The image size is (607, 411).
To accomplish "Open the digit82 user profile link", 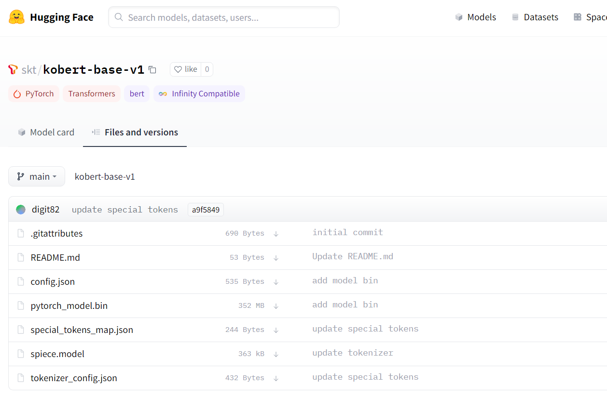I will [x=46, y=210].
